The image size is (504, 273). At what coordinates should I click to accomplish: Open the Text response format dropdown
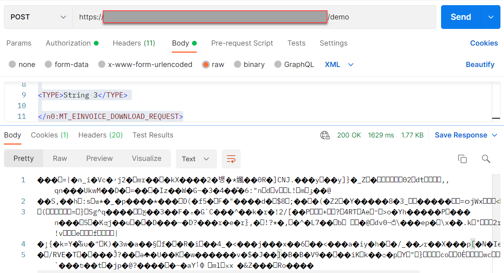click(196, 159)
